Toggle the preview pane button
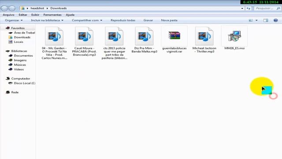Viewport: 282px width, 159px height. coord(266,20)
